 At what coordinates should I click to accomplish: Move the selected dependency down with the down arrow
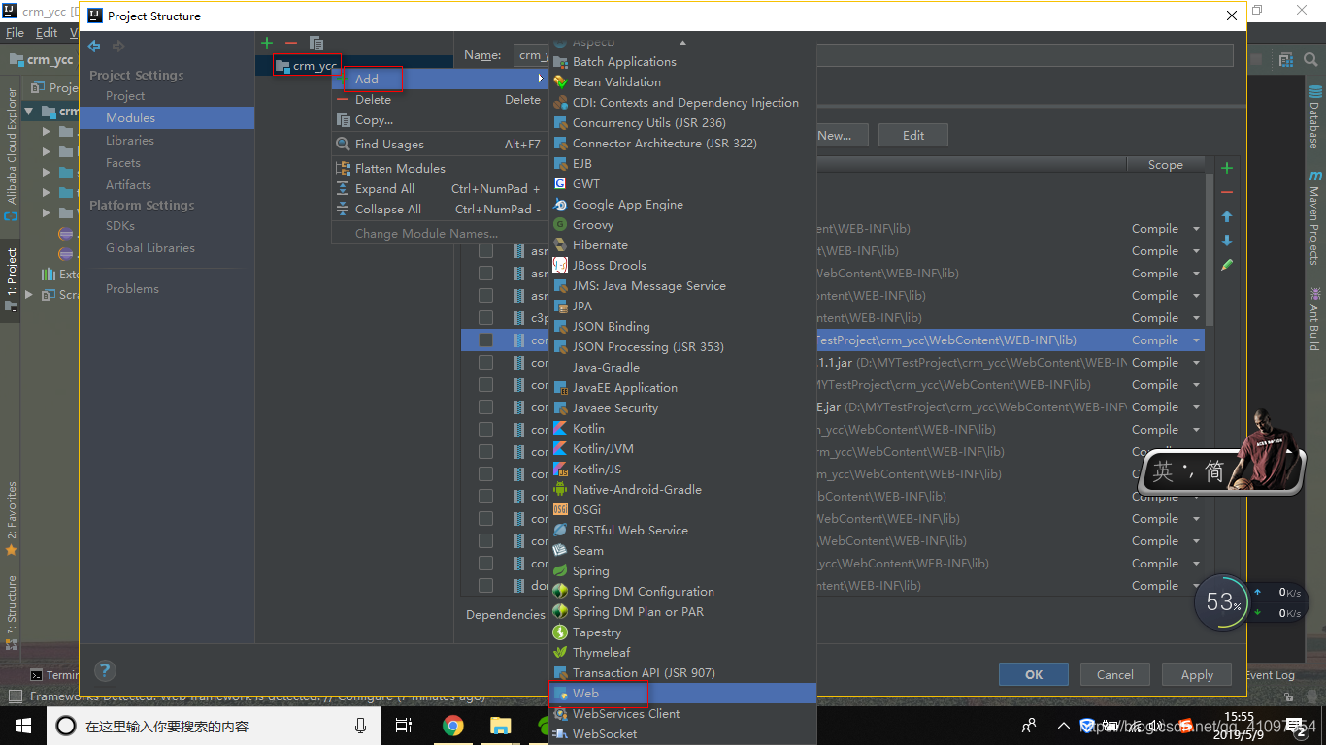[x=1227, y=241]
